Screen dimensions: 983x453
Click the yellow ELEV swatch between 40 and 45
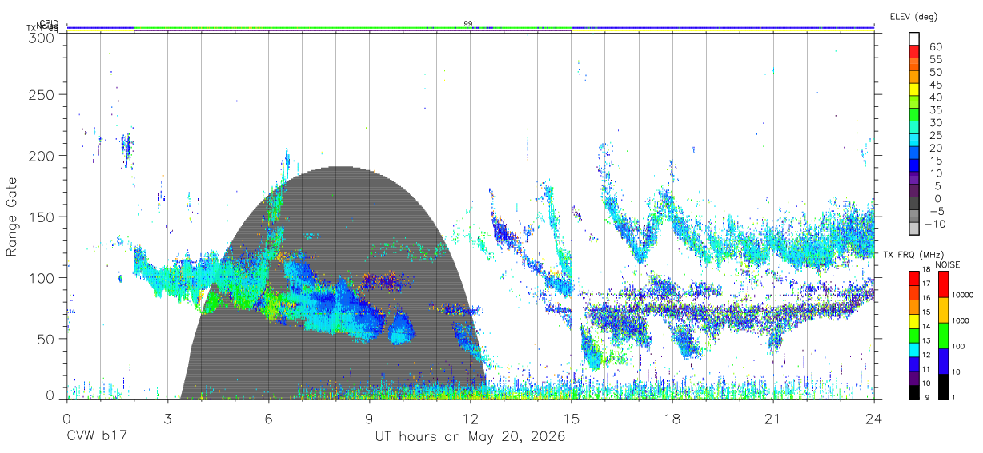pos(914,89)
